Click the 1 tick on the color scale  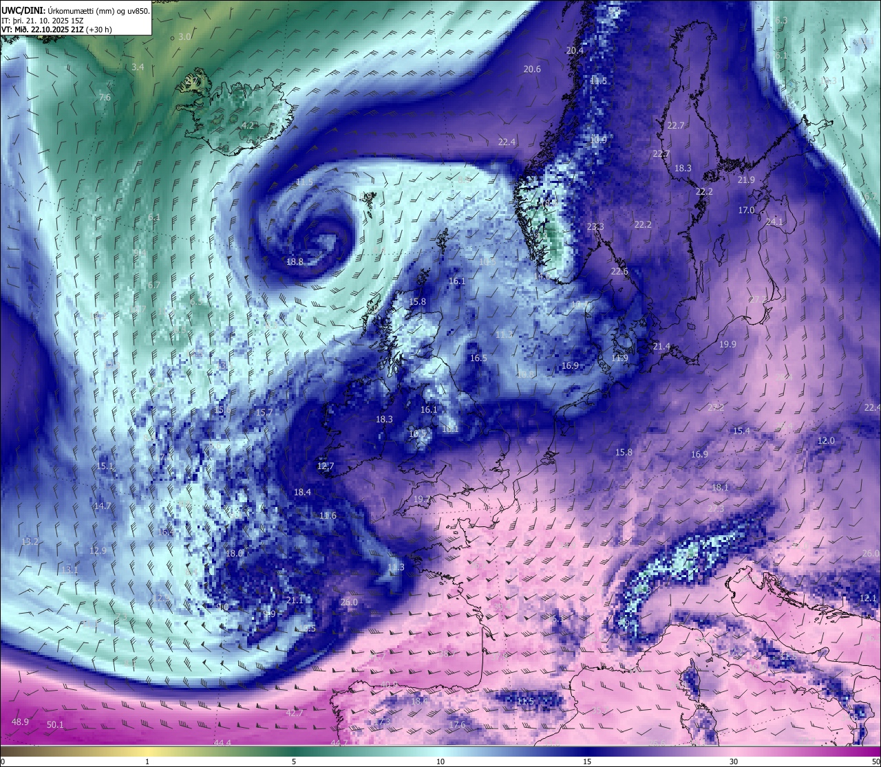(x=147, y=761)
